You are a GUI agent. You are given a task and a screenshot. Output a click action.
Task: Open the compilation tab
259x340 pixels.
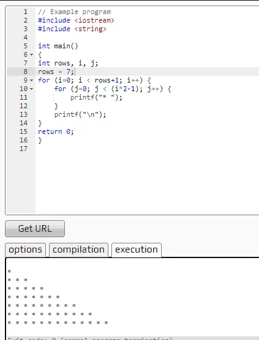78,249
